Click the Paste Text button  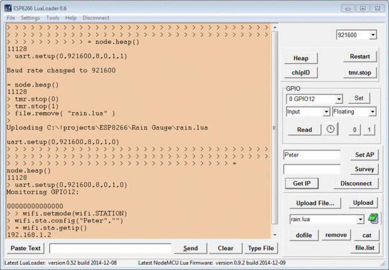pyautogui.click(x=26, y=248)
